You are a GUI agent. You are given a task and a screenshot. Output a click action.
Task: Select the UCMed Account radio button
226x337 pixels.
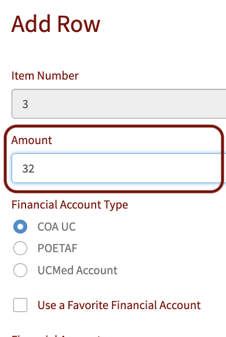[20, 270]
